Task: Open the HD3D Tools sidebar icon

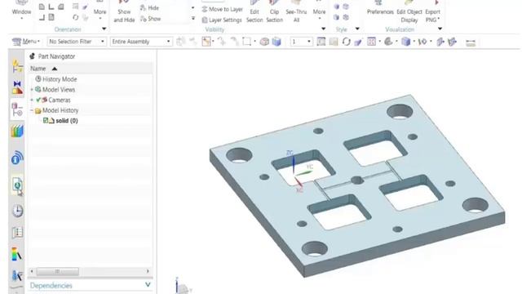Action: click(x=17, y=158)
